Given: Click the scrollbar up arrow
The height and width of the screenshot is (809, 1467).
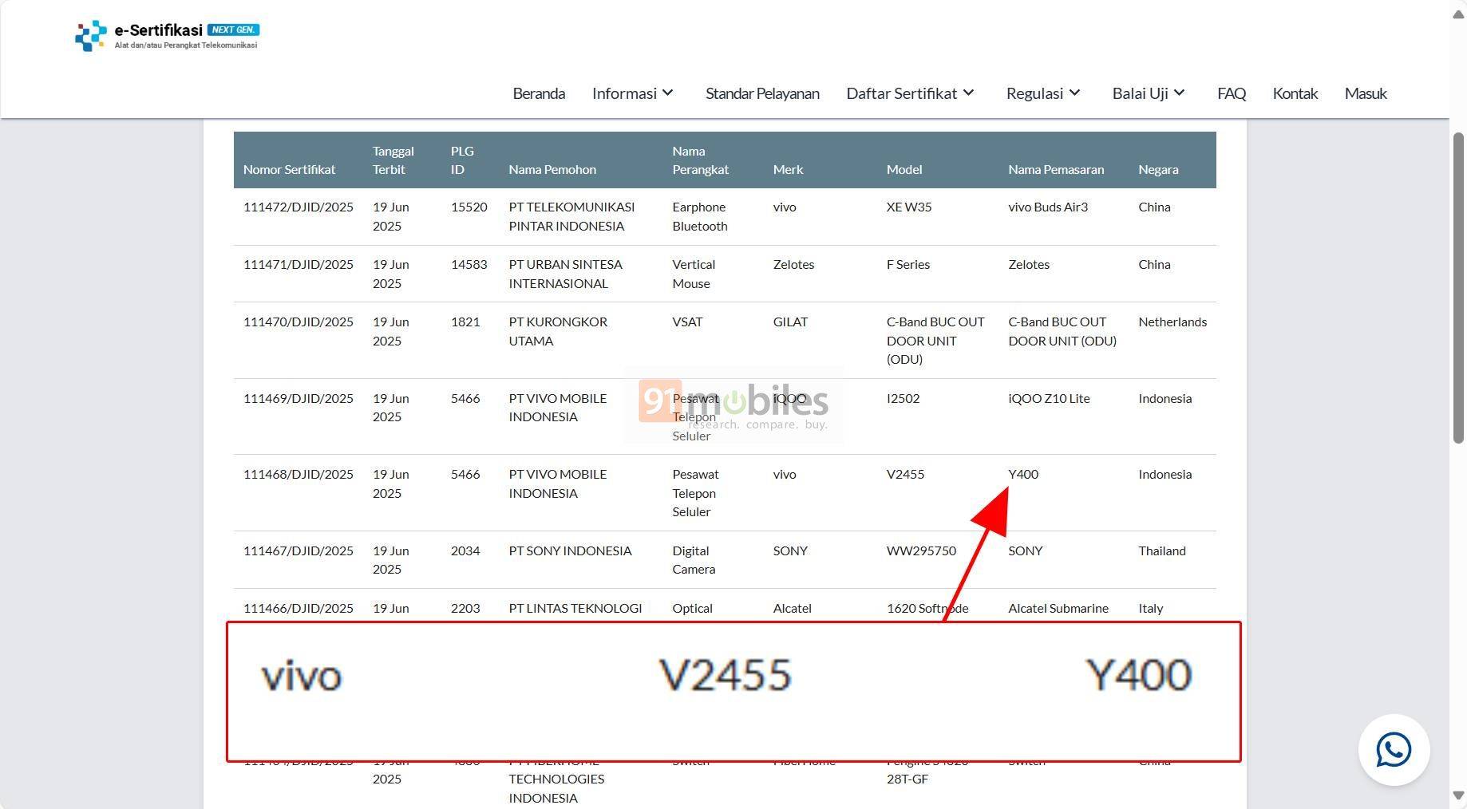Looking at the screenshot, I should (1458, 15).
